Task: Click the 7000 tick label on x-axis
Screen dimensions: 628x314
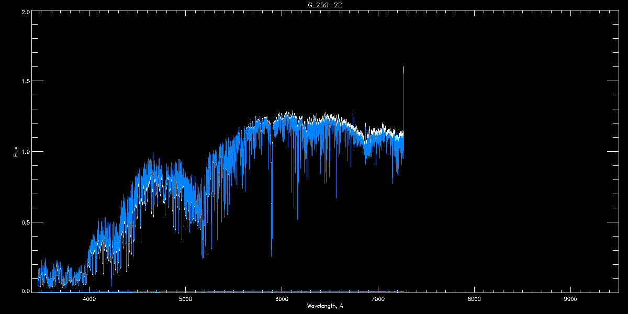Action: coord(378,299)
